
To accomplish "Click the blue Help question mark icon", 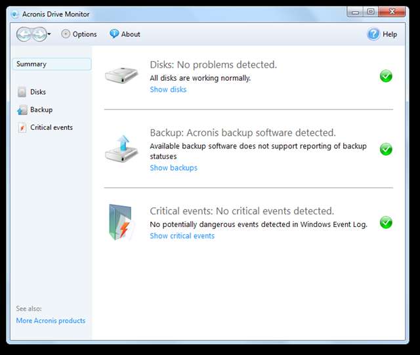I will (373, 34).
